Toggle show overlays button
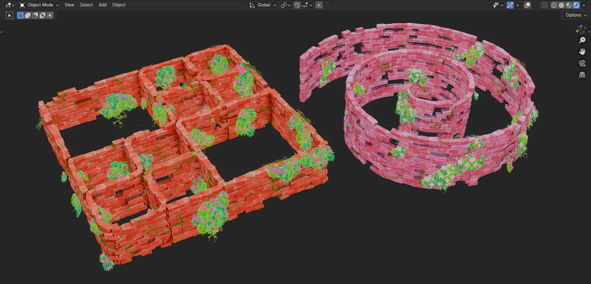The image size is (591, 284). (527, 5)
